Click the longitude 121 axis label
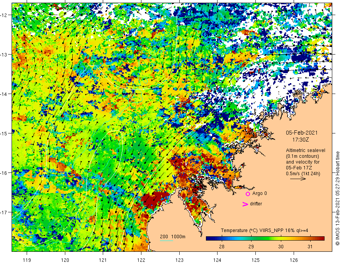 coord(103,260)
